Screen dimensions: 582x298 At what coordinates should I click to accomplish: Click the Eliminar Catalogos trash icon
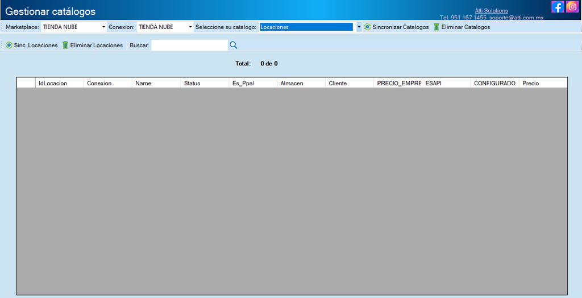436,27
